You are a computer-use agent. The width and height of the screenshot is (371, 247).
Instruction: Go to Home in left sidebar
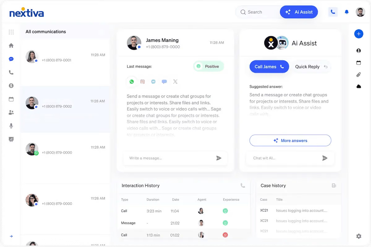click(x=11, y=45)
